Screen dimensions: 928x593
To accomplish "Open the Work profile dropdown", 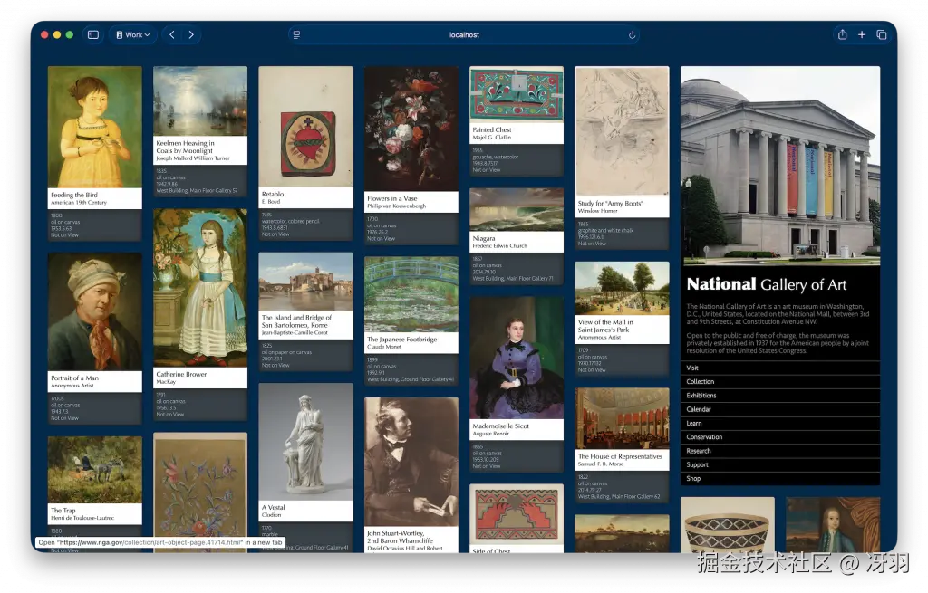I will [x=132, y=35].
